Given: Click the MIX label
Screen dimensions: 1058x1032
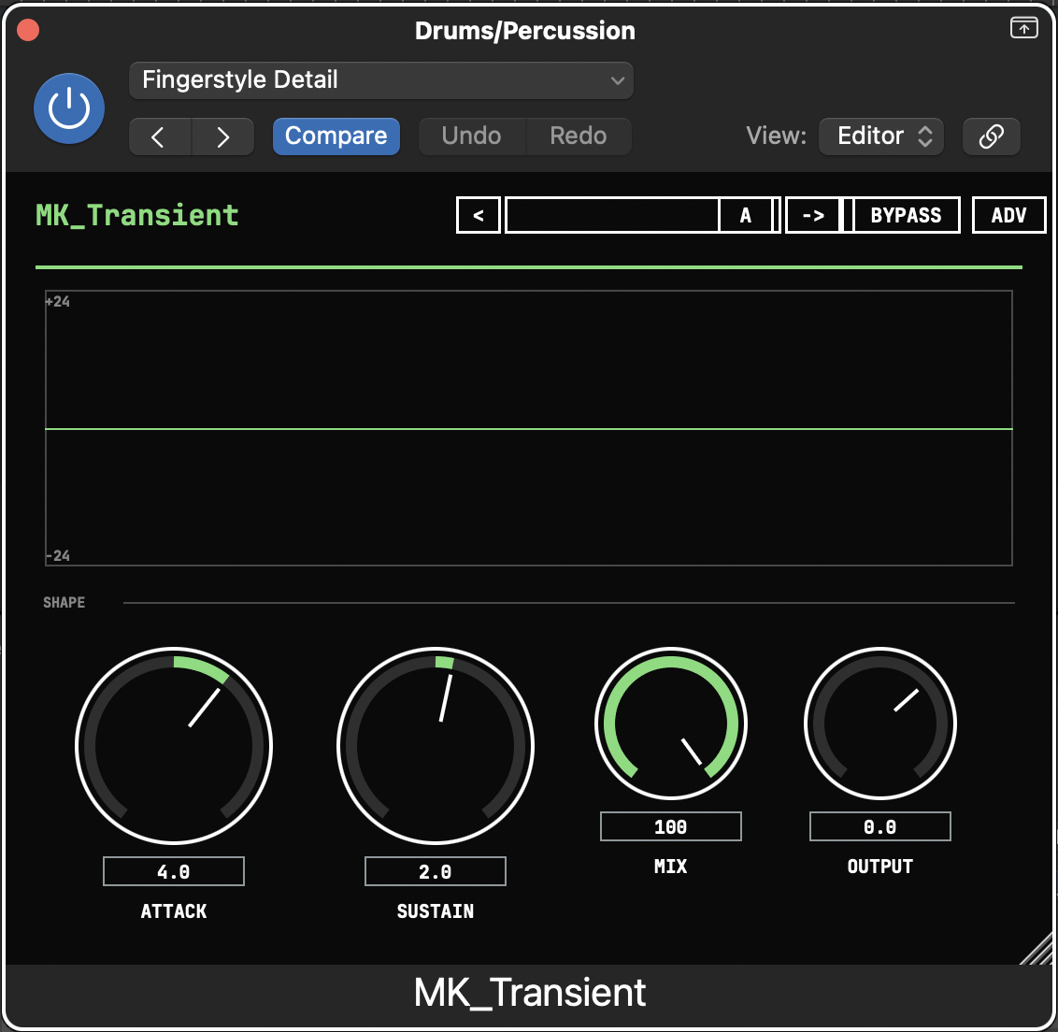Looking at the screenshot, I should click(x=671, y=866).
